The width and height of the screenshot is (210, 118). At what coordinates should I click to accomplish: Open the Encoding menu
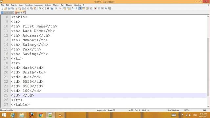29,5
